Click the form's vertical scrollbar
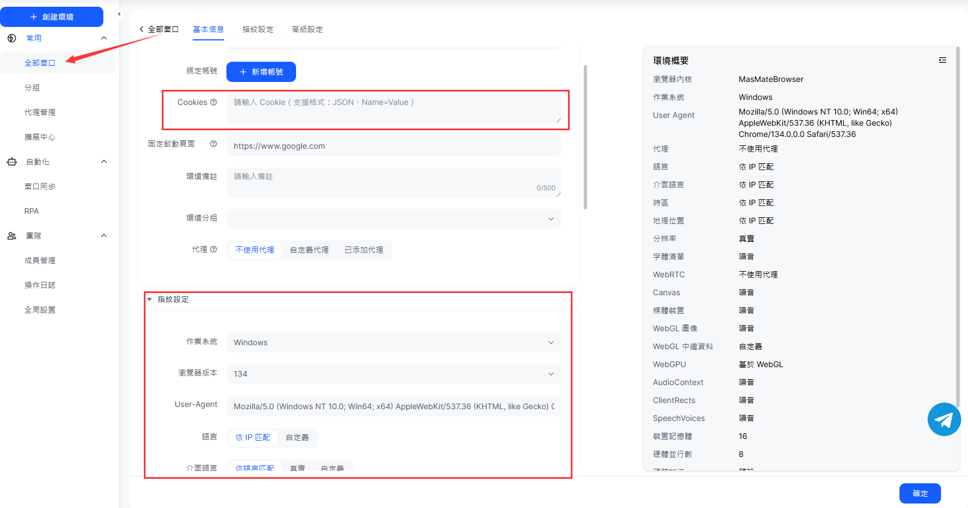The width and height of the screenshot is (968, 508). (x=585, y=138)
